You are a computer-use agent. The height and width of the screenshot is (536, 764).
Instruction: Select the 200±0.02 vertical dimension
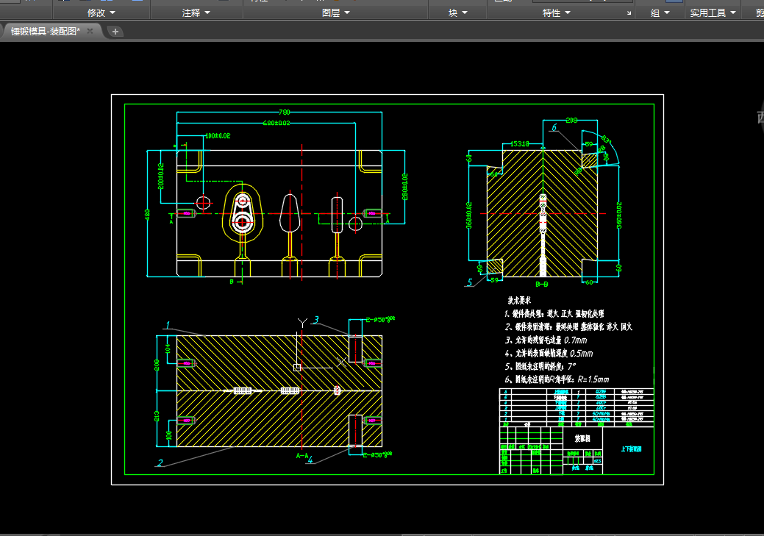pyautogui.click(x=161, y=176)
